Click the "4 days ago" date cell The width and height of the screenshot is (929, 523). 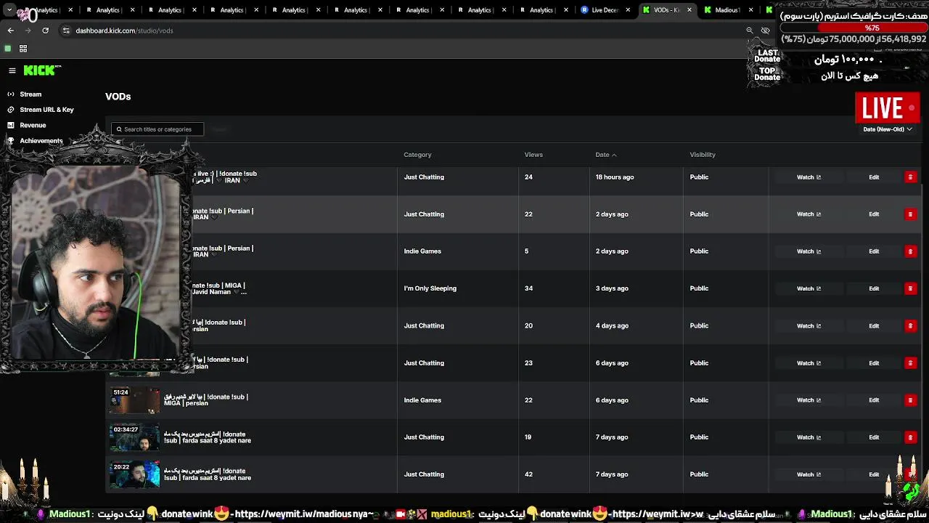point(612,325)
